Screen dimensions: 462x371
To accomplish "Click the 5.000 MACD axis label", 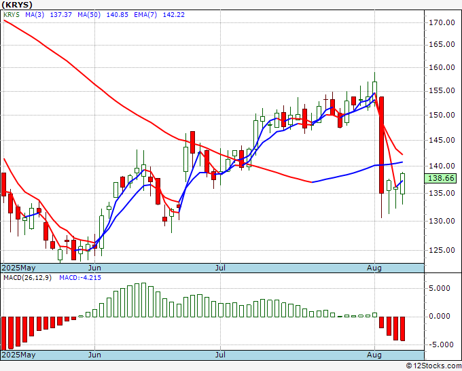I will pyautogui.click(x=440, y=288).
